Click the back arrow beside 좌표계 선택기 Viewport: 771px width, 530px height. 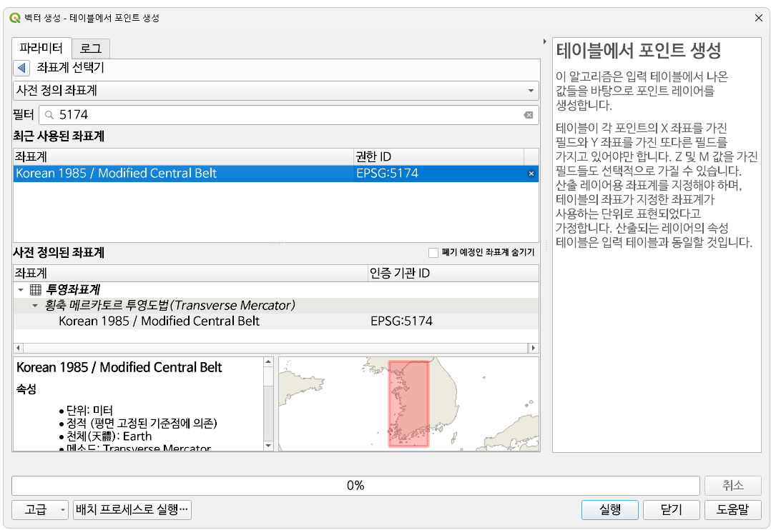tap(21, 68)
